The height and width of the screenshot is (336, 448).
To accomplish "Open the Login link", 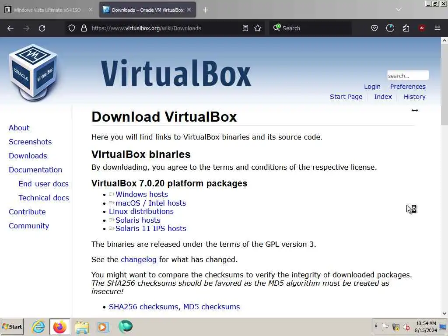I will (372, 87).
